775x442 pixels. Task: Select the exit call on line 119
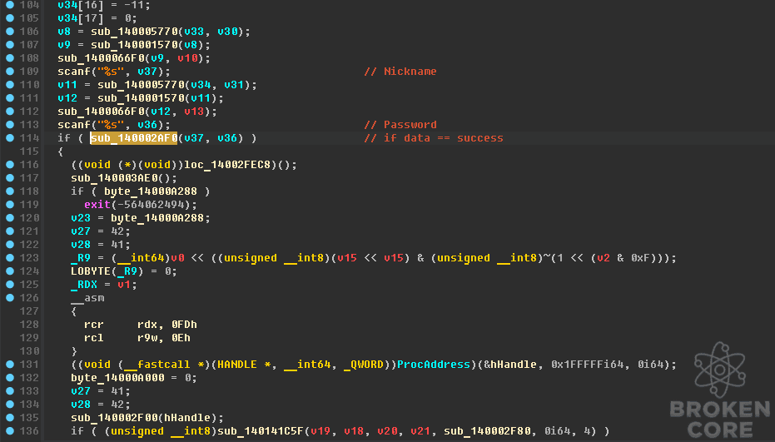(x=97, y=205)
